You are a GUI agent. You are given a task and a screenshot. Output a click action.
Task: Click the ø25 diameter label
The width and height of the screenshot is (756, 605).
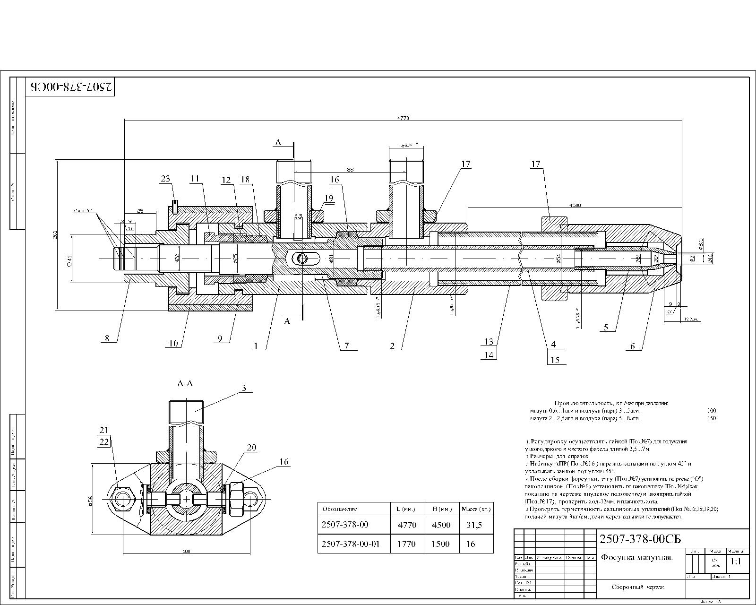pos(235,259)
